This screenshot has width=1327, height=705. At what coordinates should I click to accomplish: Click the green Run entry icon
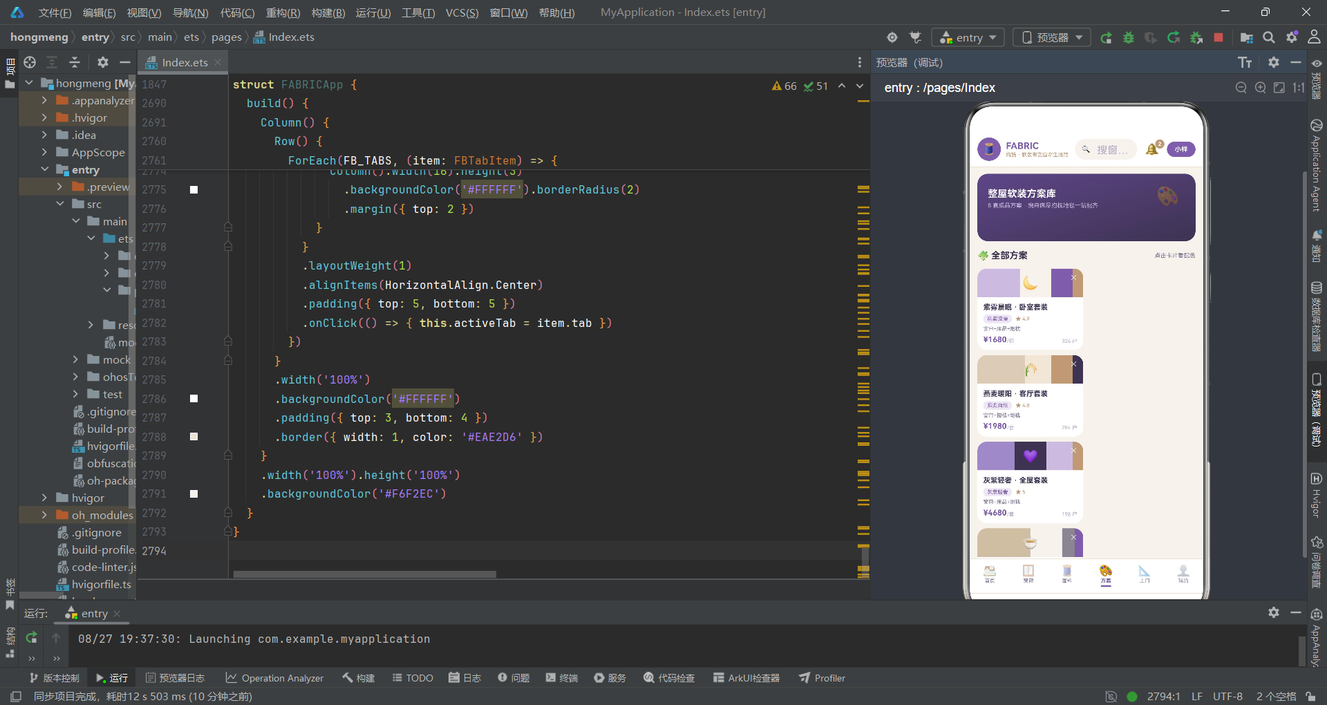click(1106, 37)
